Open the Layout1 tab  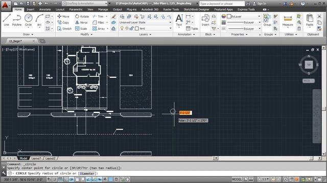point(36,158)
